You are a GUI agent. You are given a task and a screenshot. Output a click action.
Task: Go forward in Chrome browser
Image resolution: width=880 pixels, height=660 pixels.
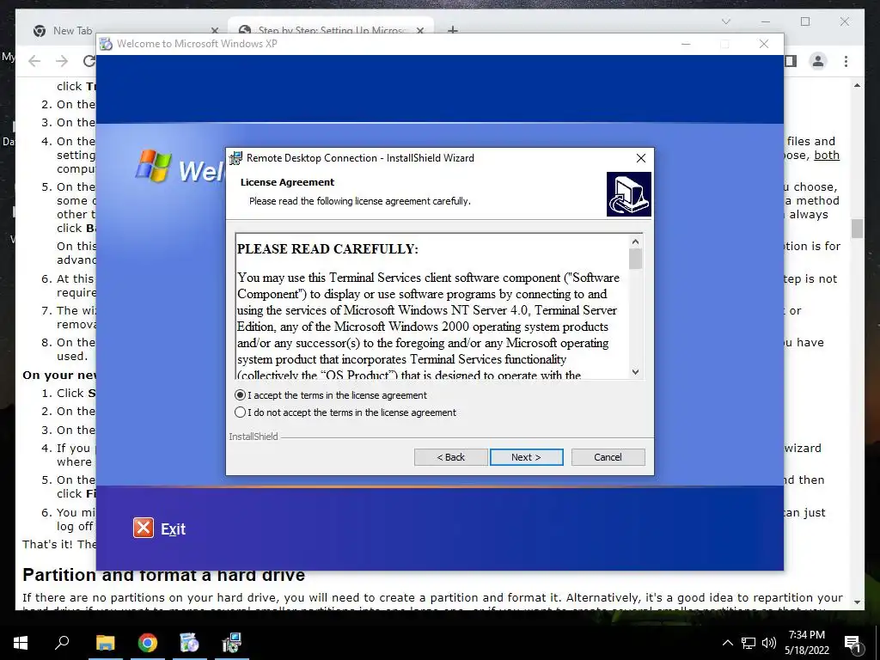pyautogui.click(x=62, y=61)
